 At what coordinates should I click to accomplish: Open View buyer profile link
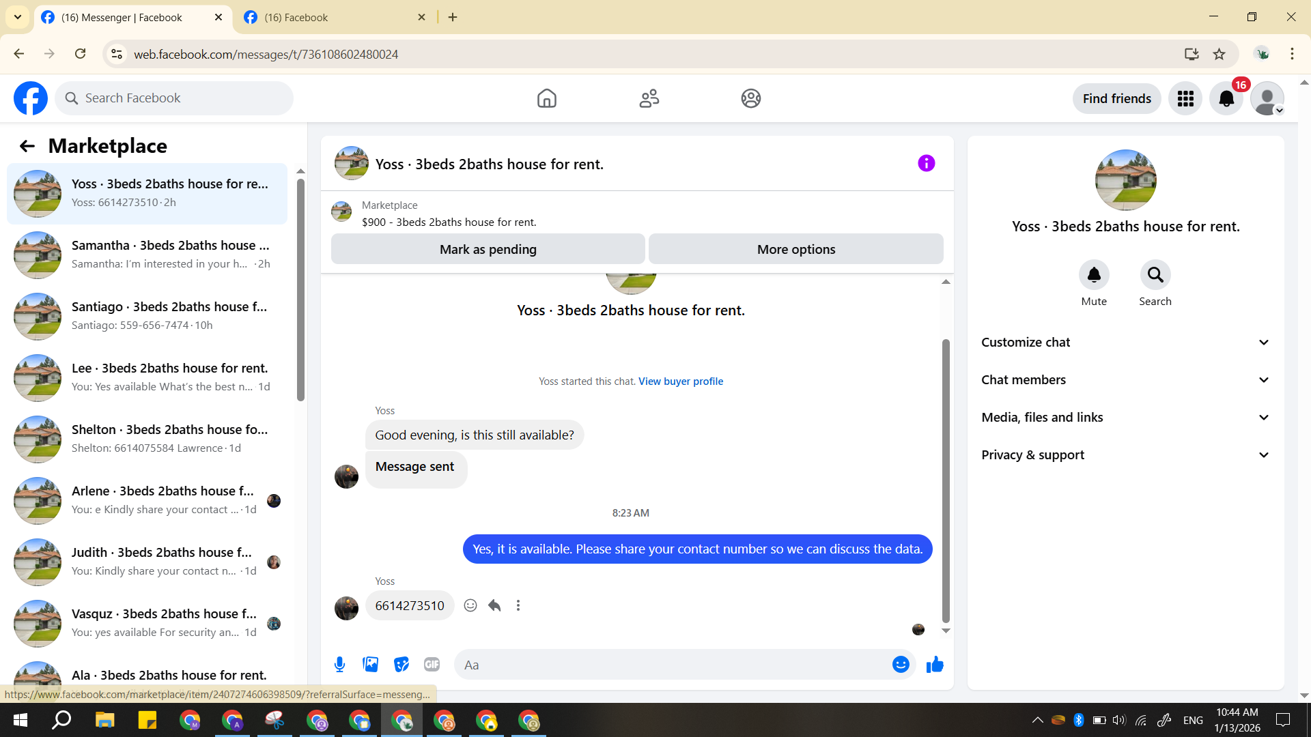click(680, 381)
